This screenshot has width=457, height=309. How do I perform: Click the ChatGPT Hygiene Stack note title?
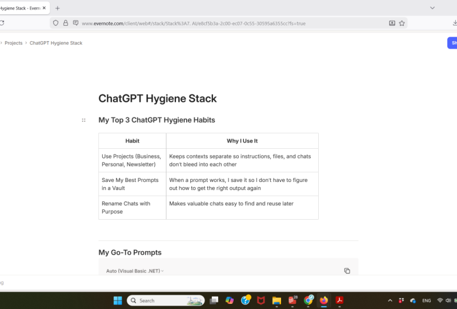tap(158, 98)
